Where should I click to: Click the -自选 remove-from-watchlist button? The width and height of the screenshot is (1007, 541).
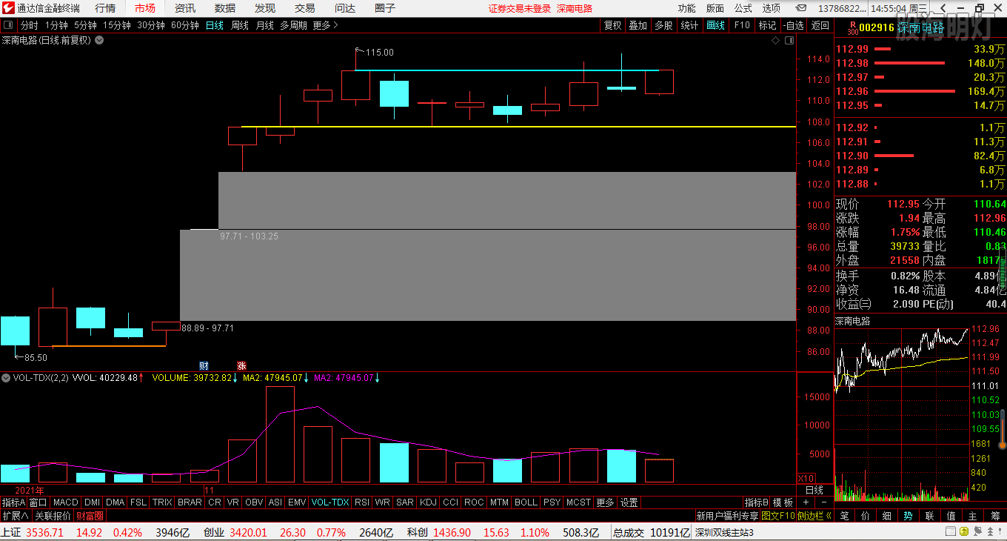[793, 24]
